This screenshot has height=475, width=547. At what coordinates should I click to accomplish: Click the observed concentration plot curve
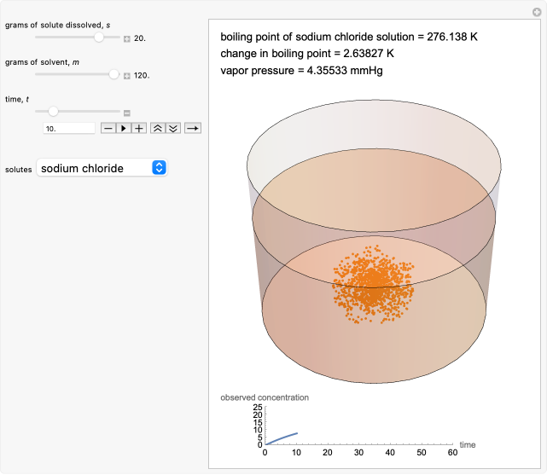[282, 438]
